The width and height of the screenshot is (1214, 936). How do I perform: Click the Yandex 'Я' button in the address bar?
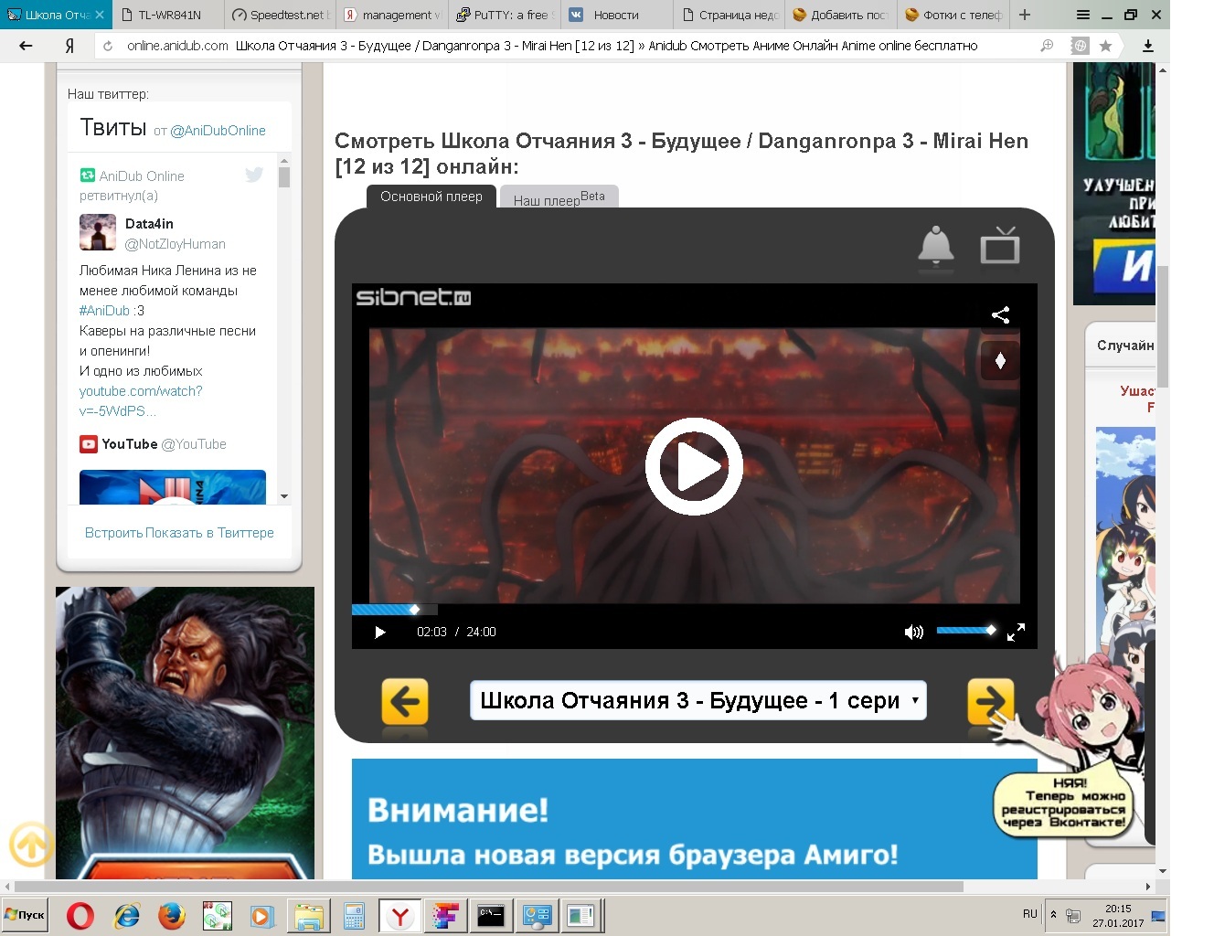click(x=69, y=46)
